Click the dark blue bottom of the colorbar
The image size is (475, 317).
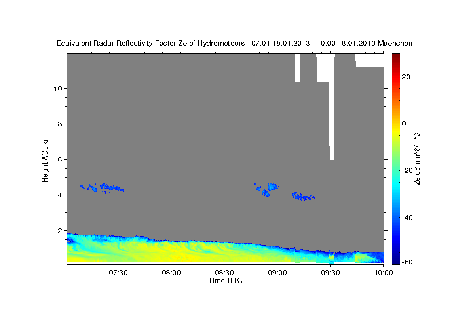395,260
